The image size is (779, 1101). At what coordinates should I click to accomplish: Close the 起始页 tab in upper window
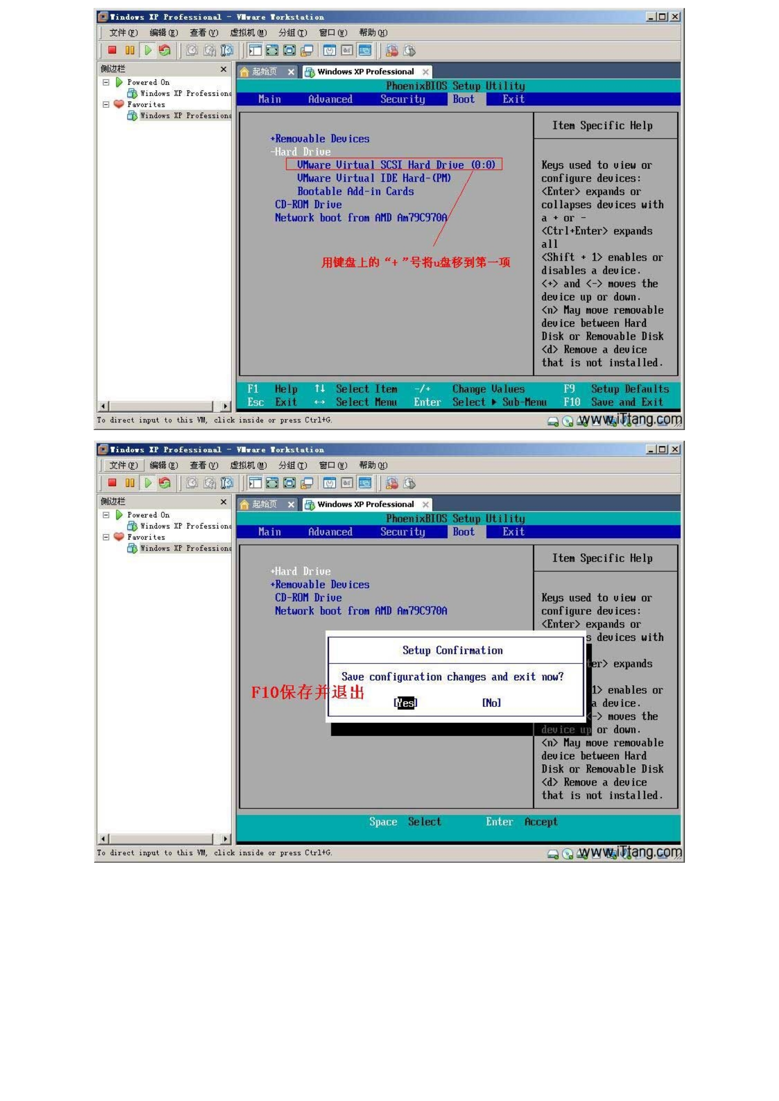tap(291, 72)
